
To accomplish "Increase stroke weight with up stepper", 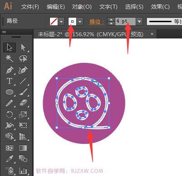I will click(111, 19).
